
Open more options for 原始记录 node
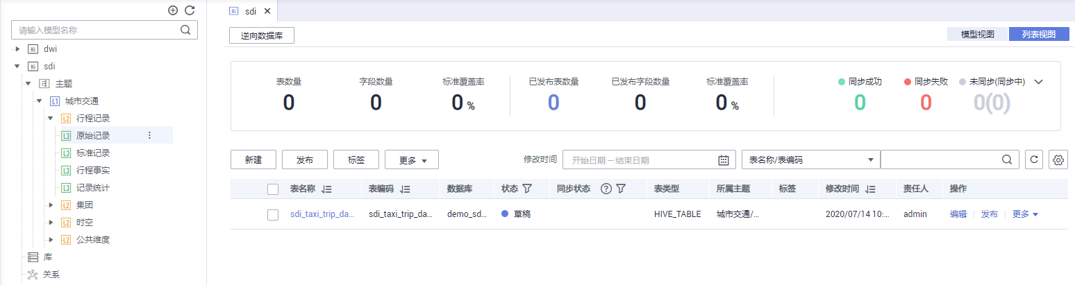149,136
